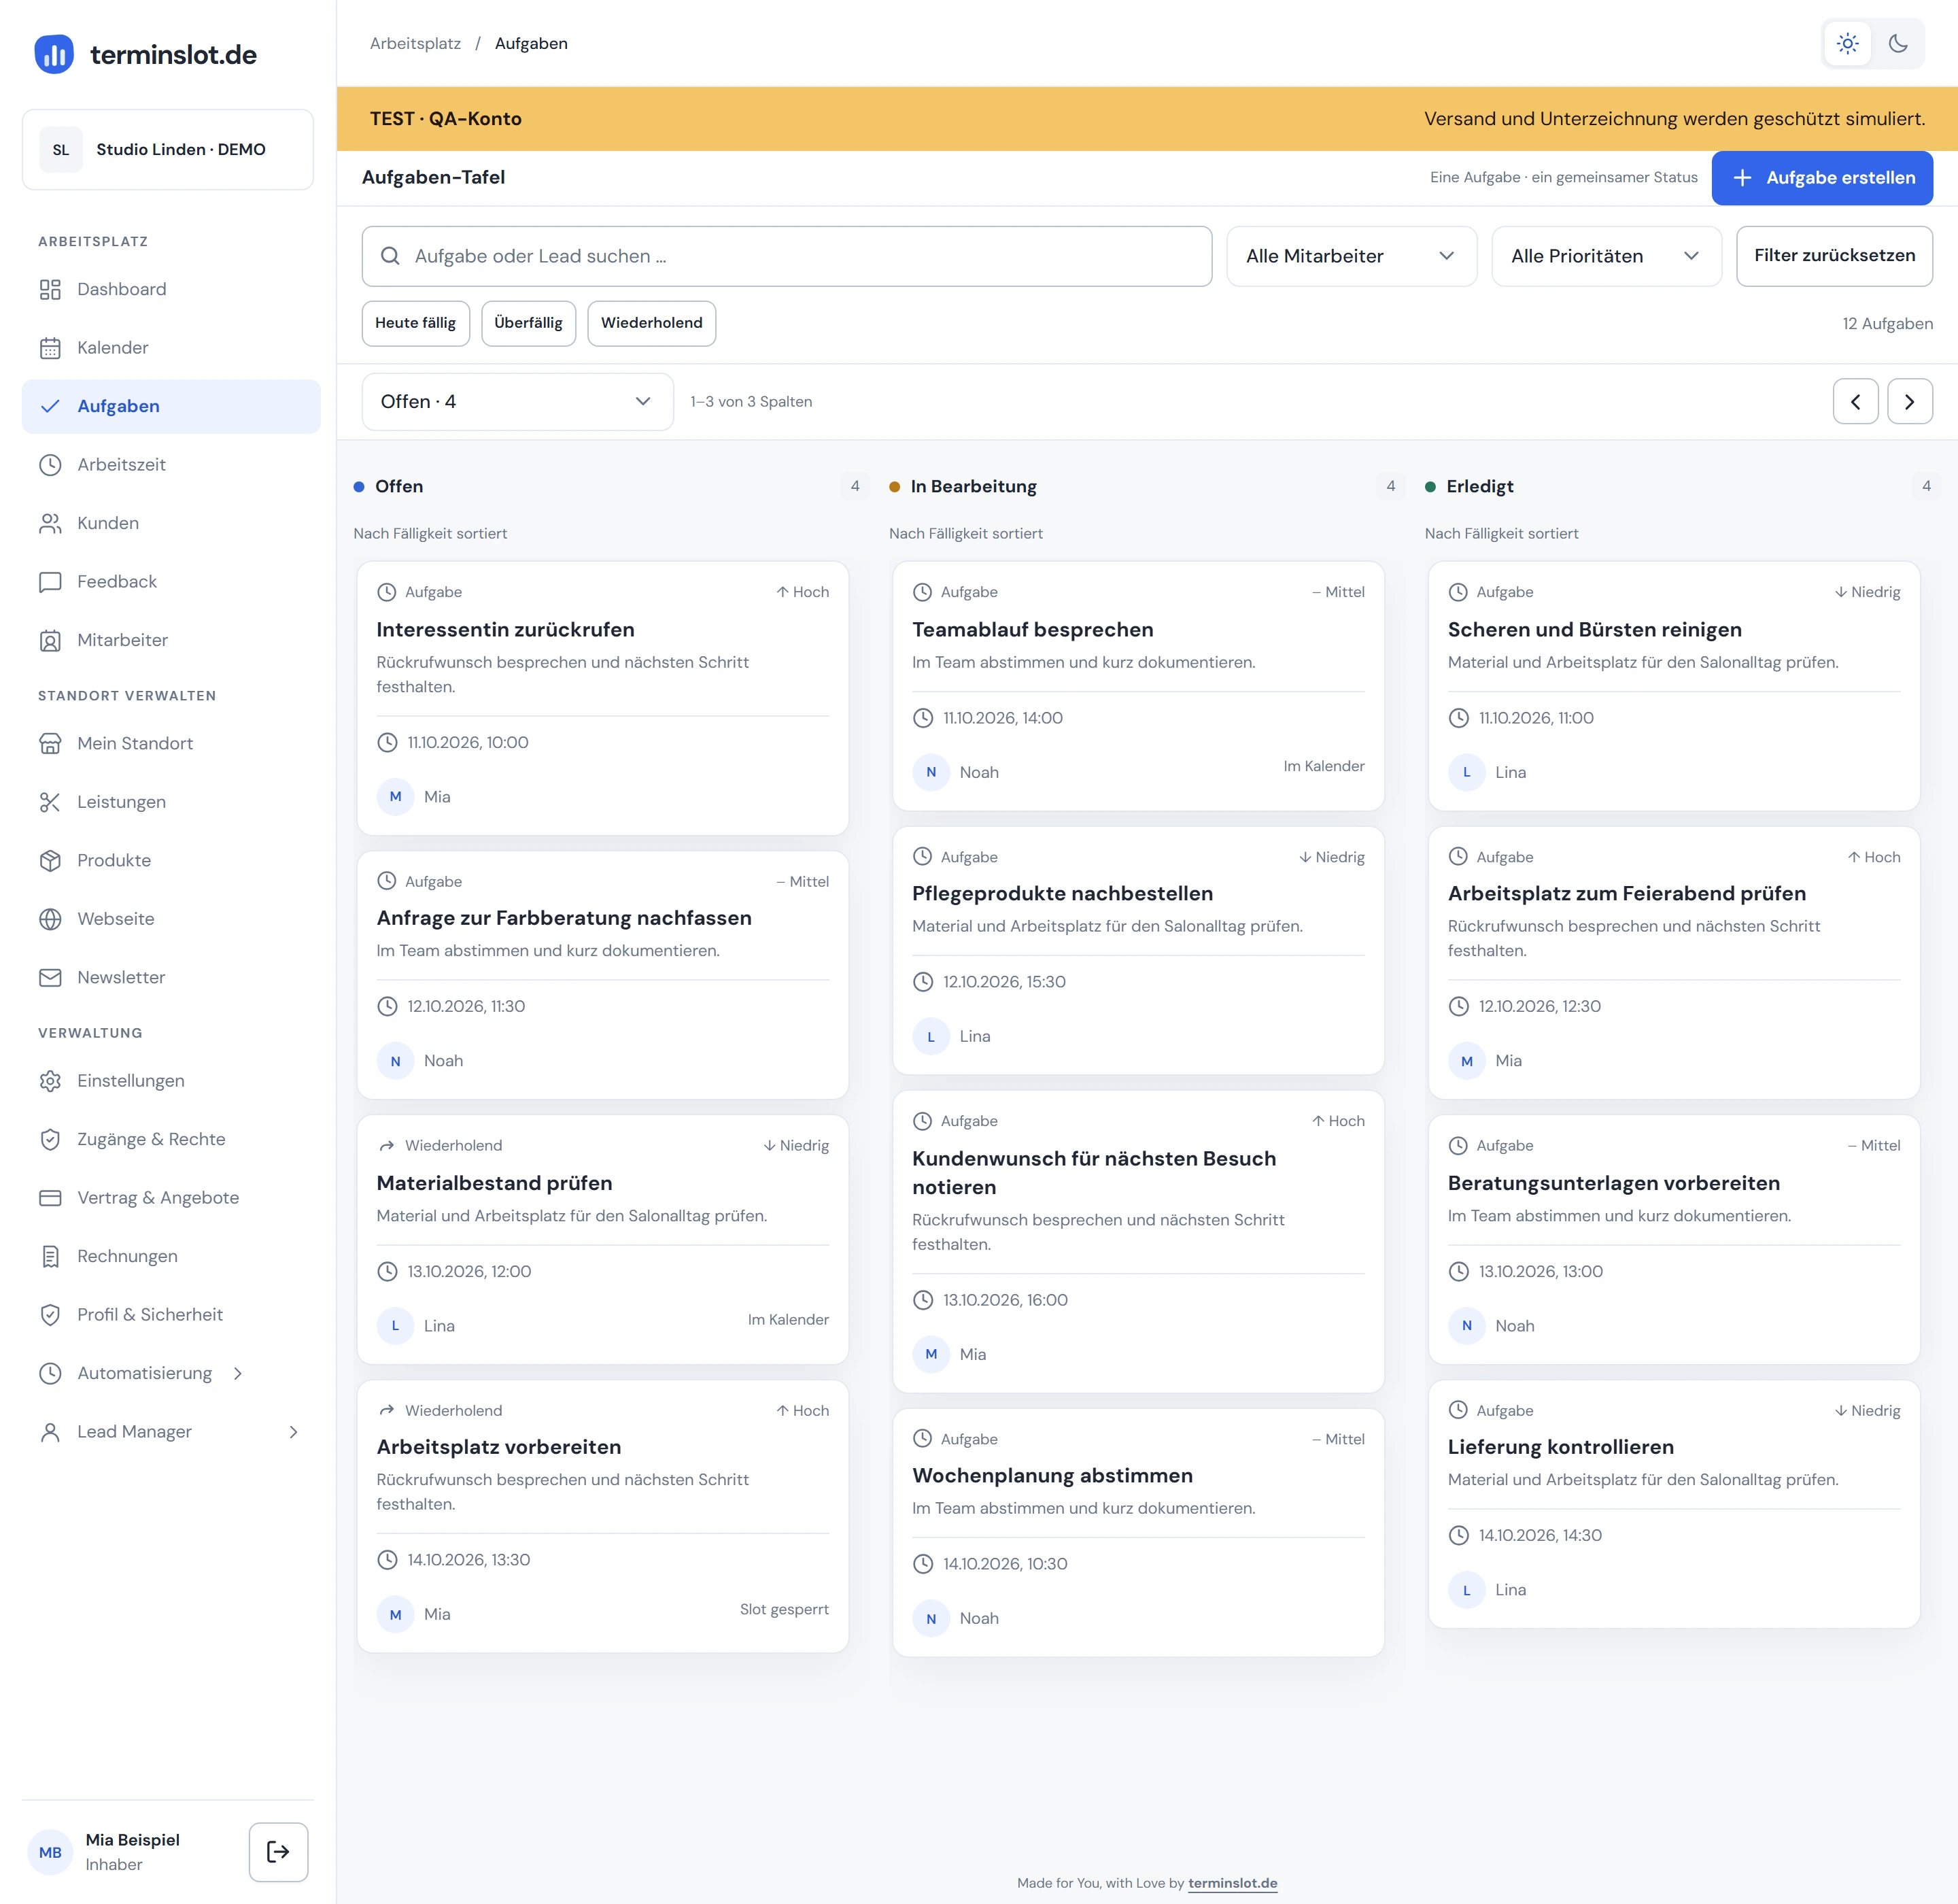This screenshot has height=1904, width=1958.
Task: Open Profil & Sicherheit menu item
Action: pyautogui.click(x=171, y=1315)
